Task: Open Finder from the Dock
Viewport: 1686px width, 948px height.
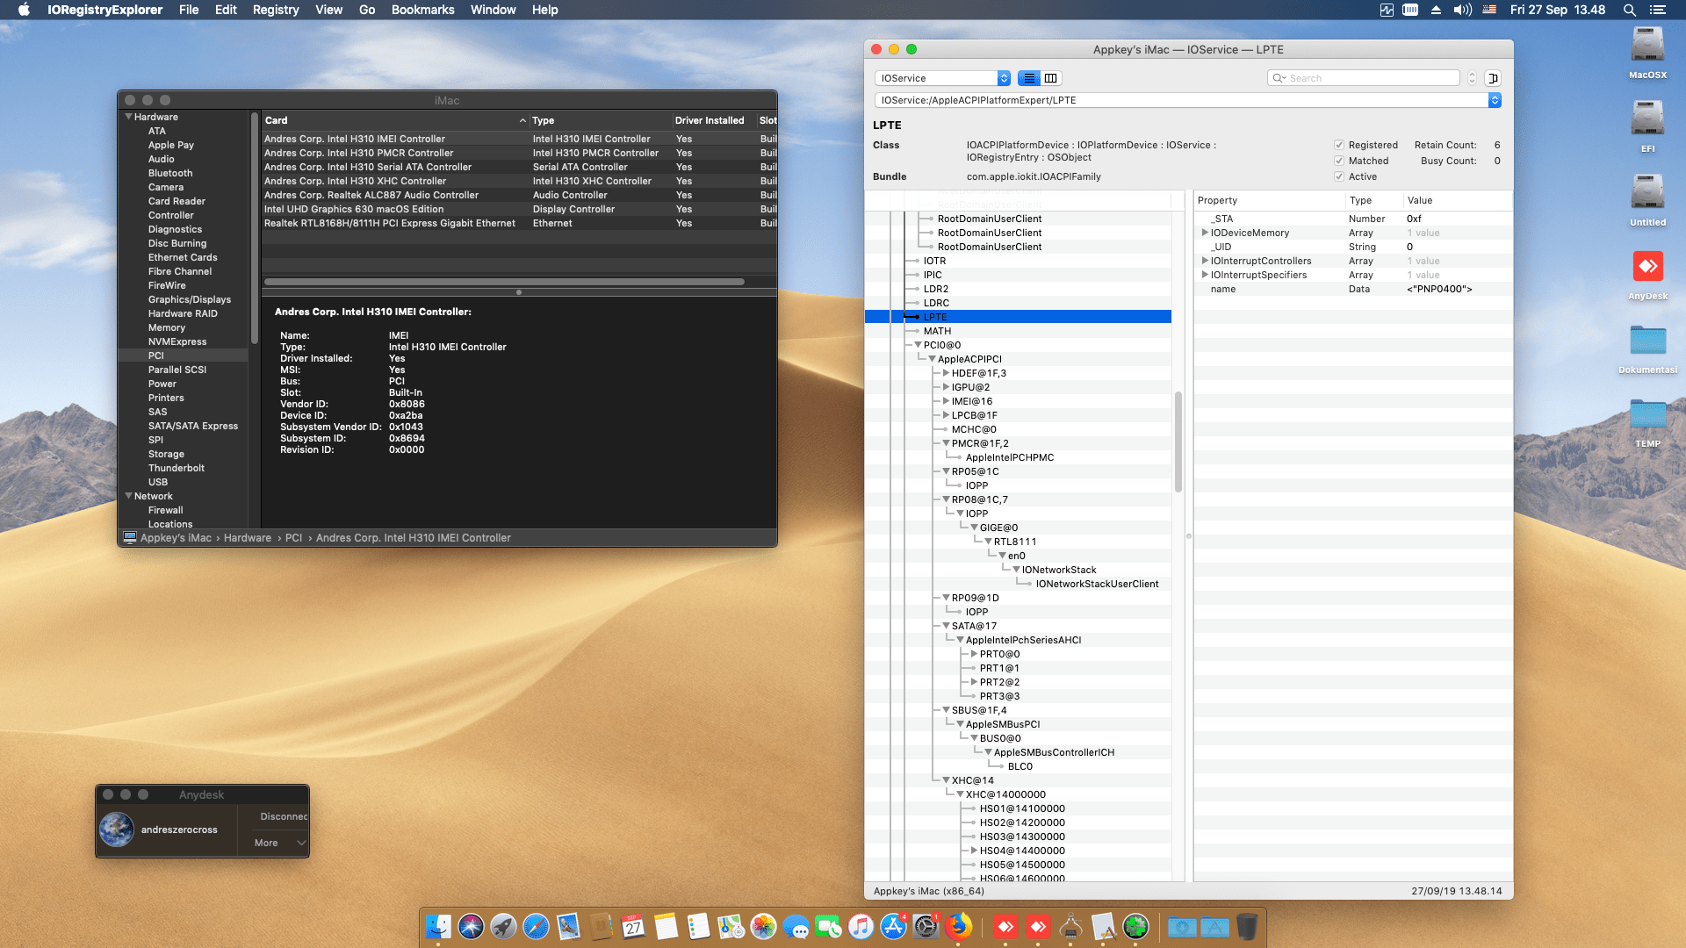Action: [x=438, y=927]
